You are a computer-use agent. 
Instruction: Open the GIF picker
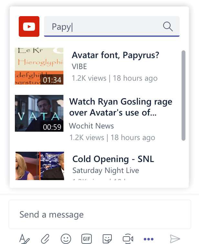pos(87,239)
